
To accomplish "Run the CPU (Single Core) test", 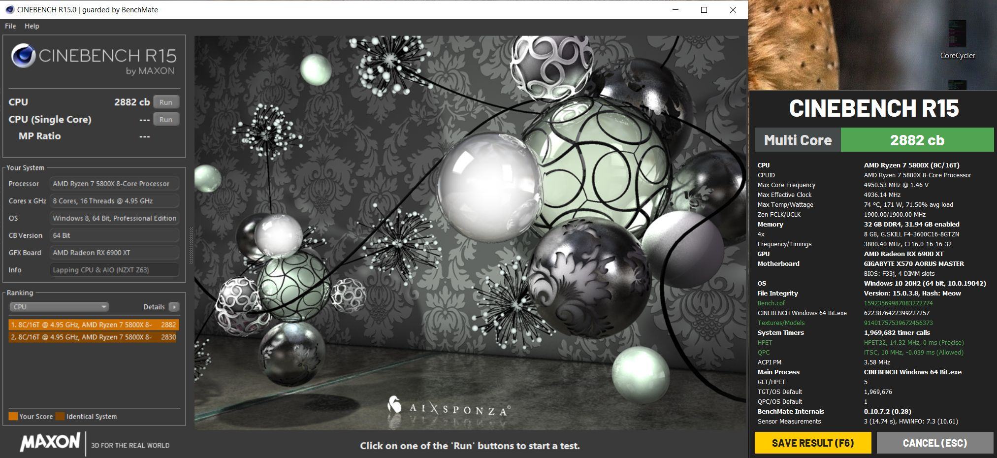I will pos(166,119).
